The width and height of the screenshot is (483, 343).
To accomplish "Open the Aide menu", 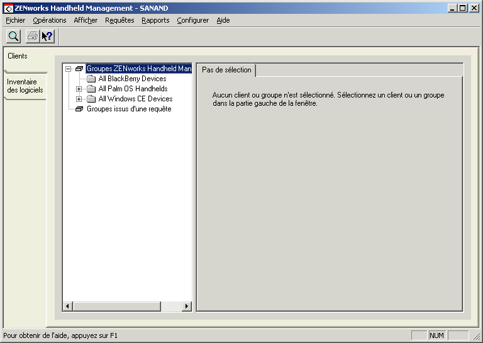I will point(223,20).
